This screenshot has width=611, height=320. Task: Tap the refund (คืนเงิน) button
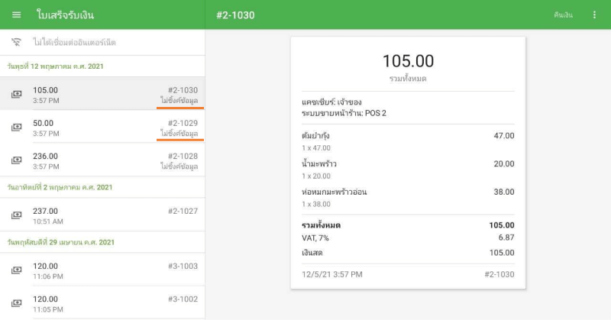pos(563,15)
